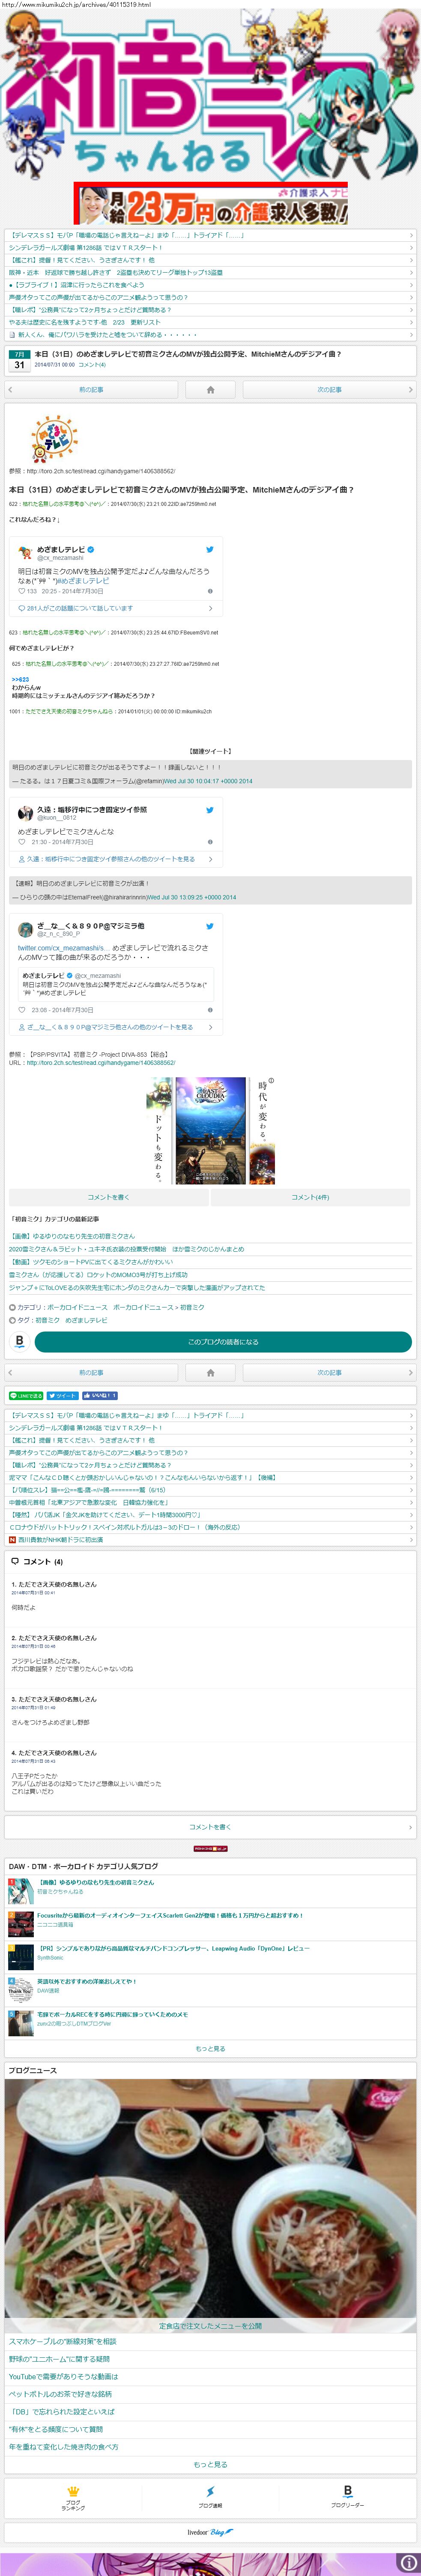Screen dimensions: 421x2576
Task: Click the 初音ミクちゃんねる header banner
Action: 210,95
